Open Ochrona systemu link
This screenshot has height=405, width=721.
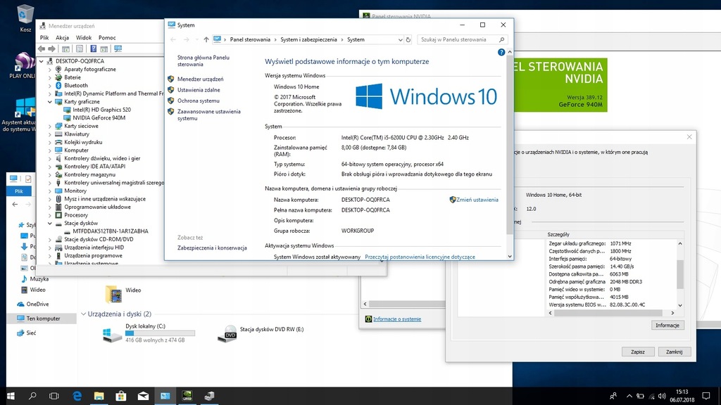click(198, 101)
